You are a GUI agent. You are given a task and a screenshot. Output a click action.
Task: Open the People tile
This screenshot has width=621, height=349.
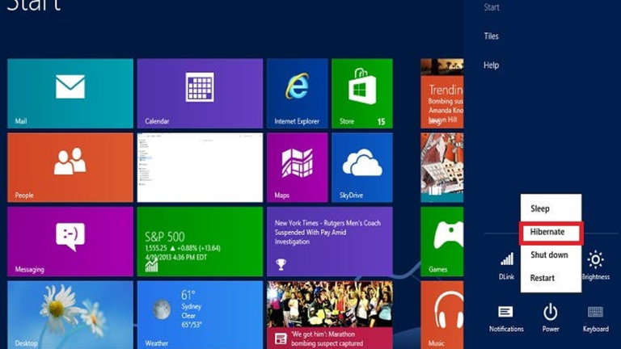(70, 167)
